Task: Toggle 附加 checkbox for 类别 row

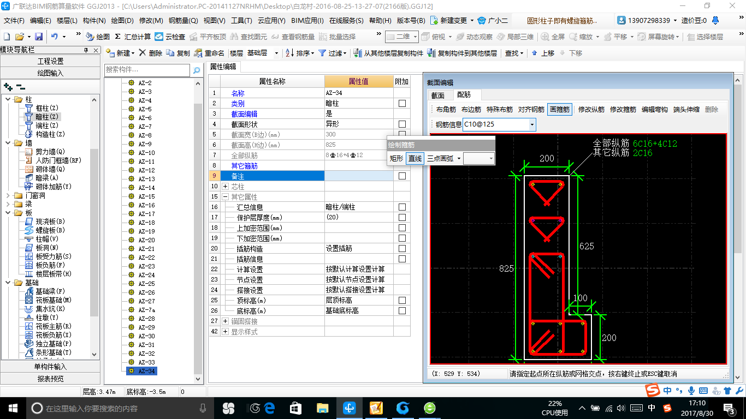Action: [402, 103]
